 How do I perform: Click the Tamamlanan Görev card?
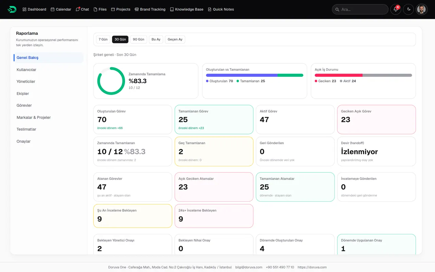(x=214, y=119)
